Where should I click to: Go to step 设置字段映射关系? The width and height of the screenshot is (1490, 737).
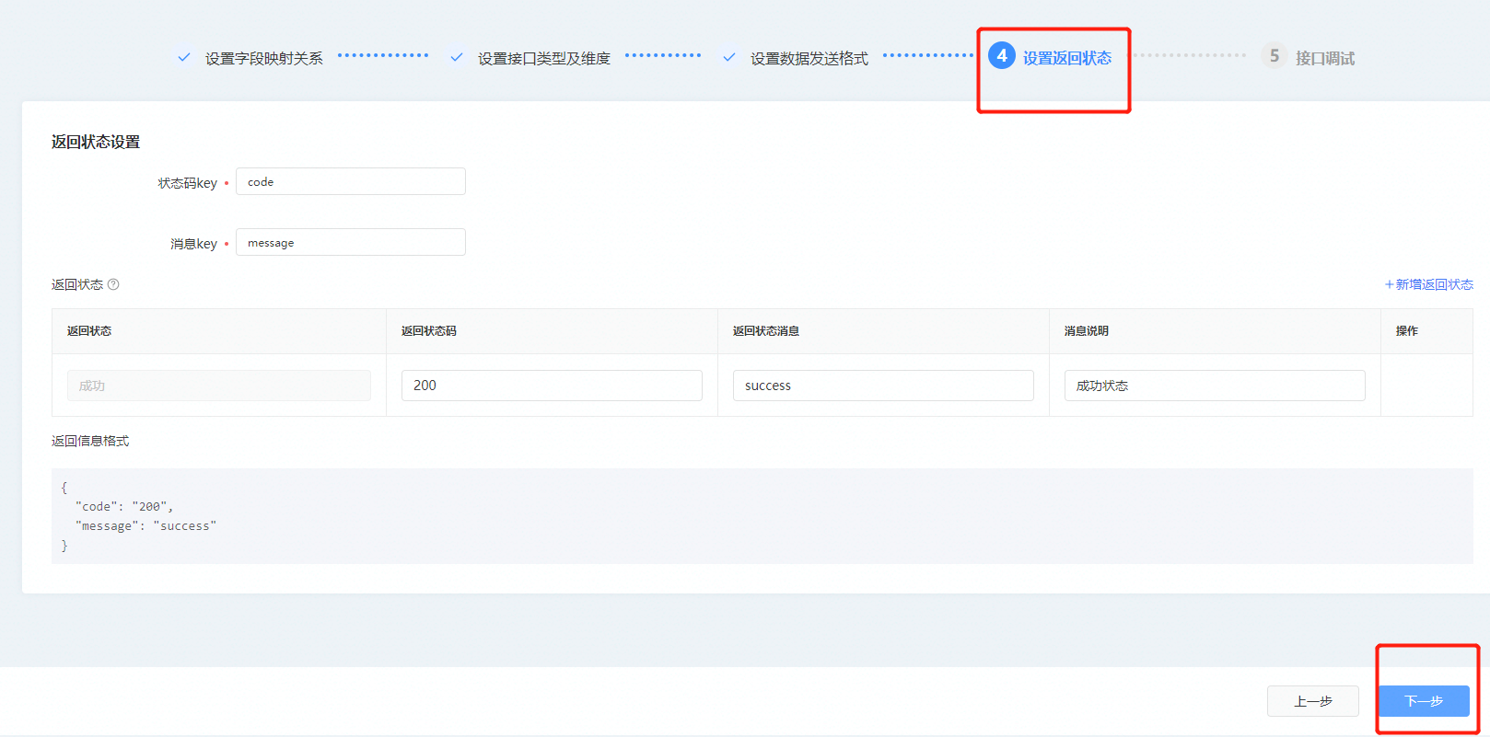pyautogui.click(x=264, y=58)
